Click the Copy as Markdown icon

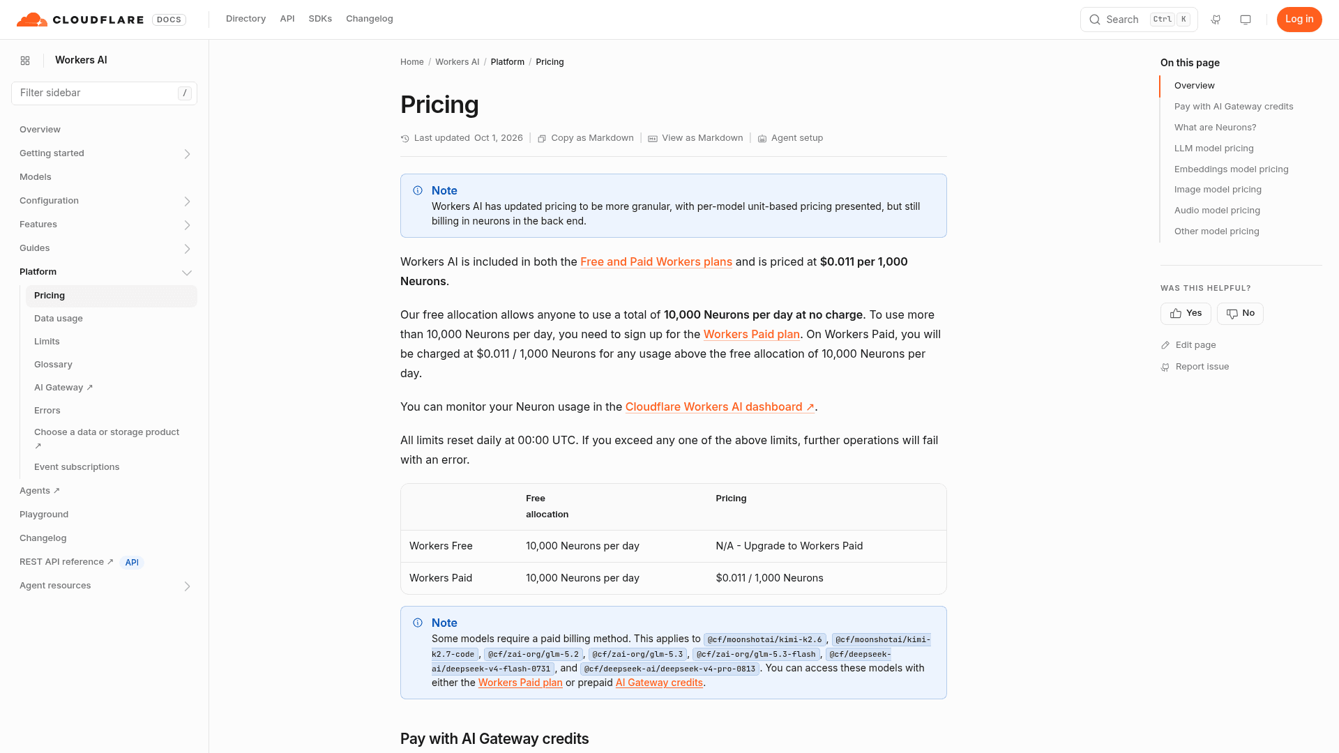point(542,139)
